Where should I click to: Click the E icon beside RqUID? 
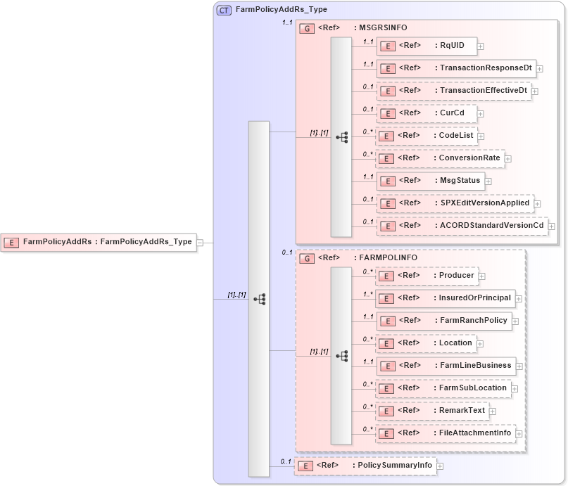pyautogui.click(x=388, y=46)
